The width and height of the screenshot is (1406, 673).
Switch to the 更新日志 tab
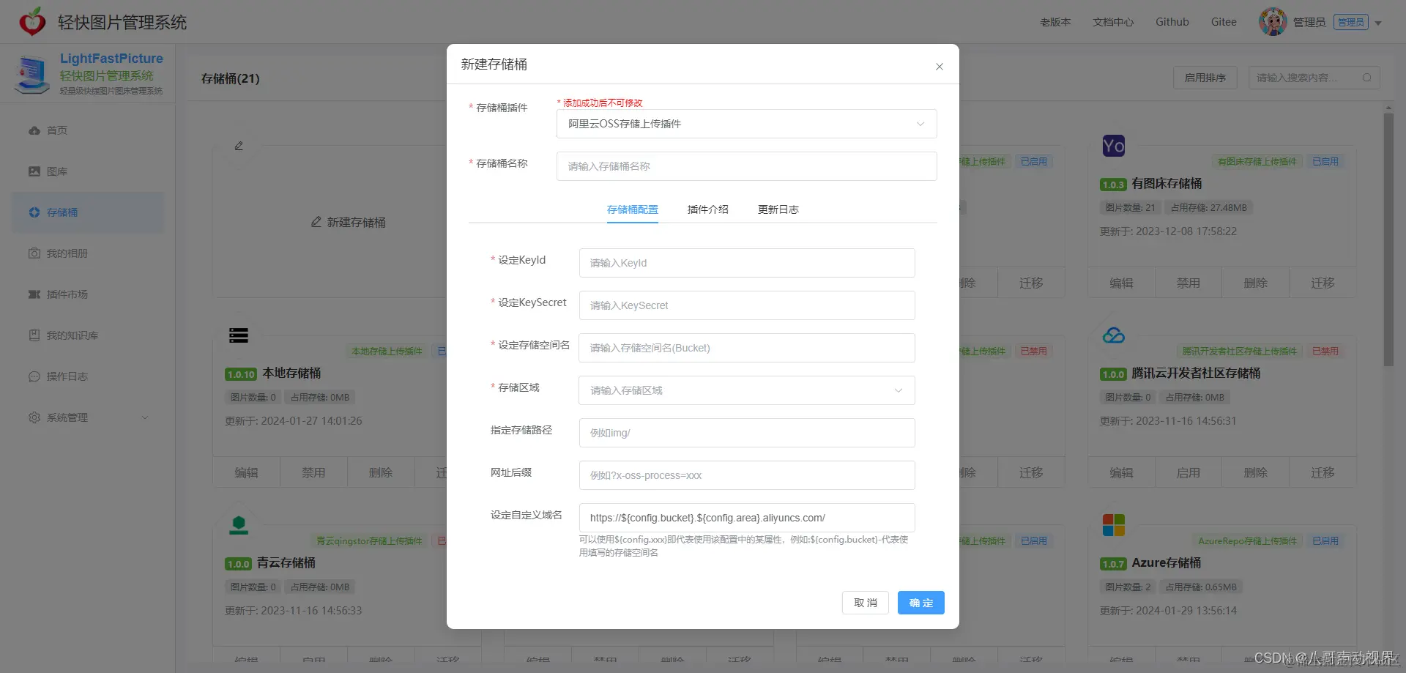pyautogui.click(x=778, y=209)
